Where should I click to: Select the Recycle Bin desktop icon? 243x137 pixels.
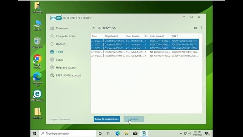click(37, 43)
